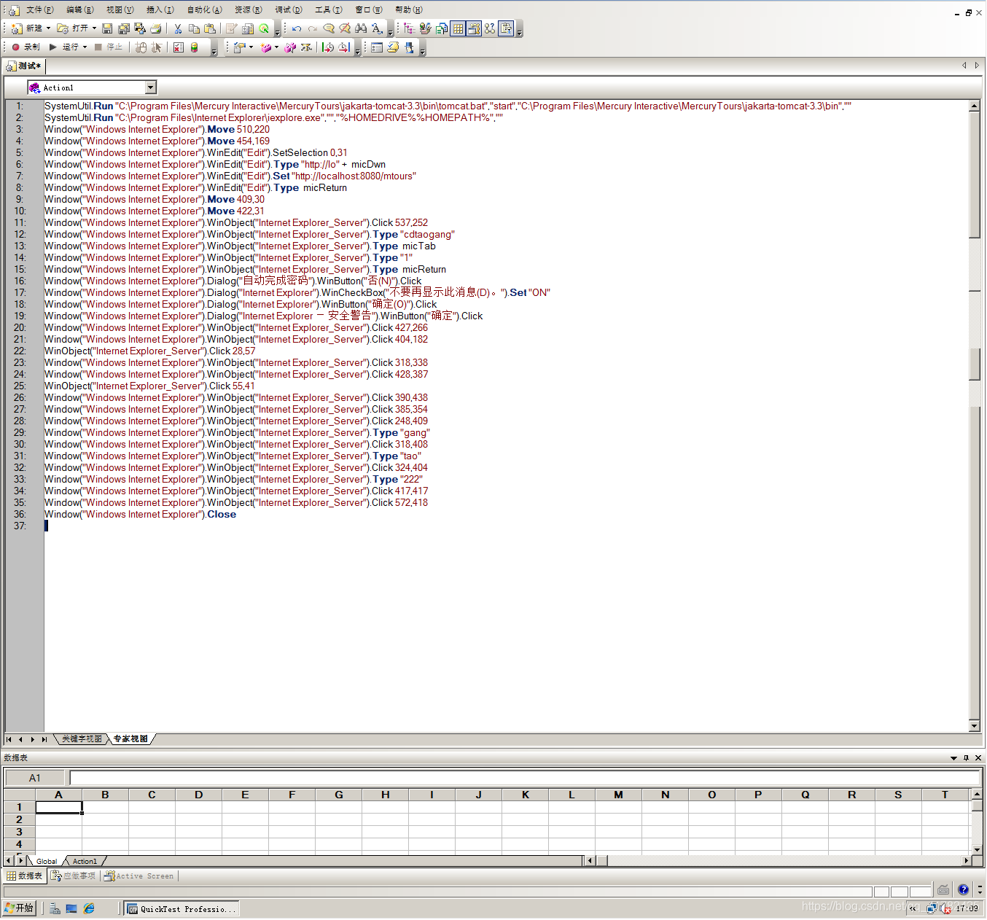Image resolution: width=987 pixels, height=920 pixels.
Task: Click QuickTest Professional taskbar button
Action: [x=182, y=909]
